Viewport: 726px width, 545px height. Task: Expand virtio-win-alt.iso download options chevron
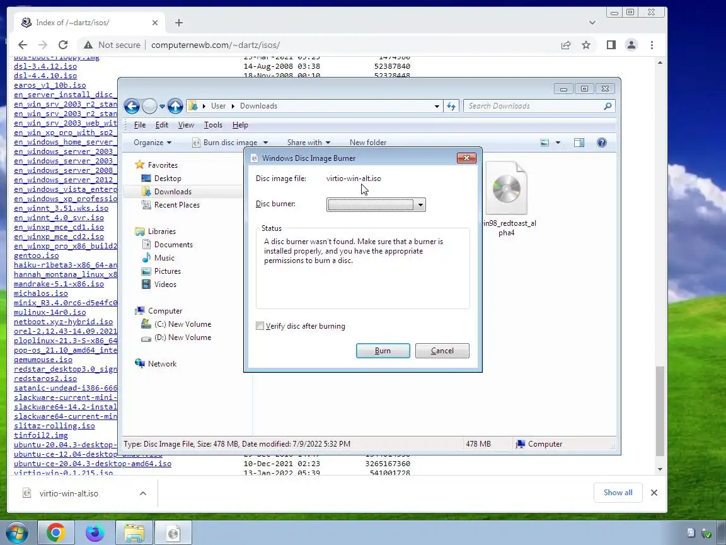pyautogui.click(x=143, y=493)
